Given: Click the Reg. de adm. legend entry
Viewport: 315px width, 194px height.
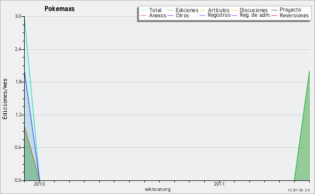Looking at the screenshot, I should [x=251, y=15].
